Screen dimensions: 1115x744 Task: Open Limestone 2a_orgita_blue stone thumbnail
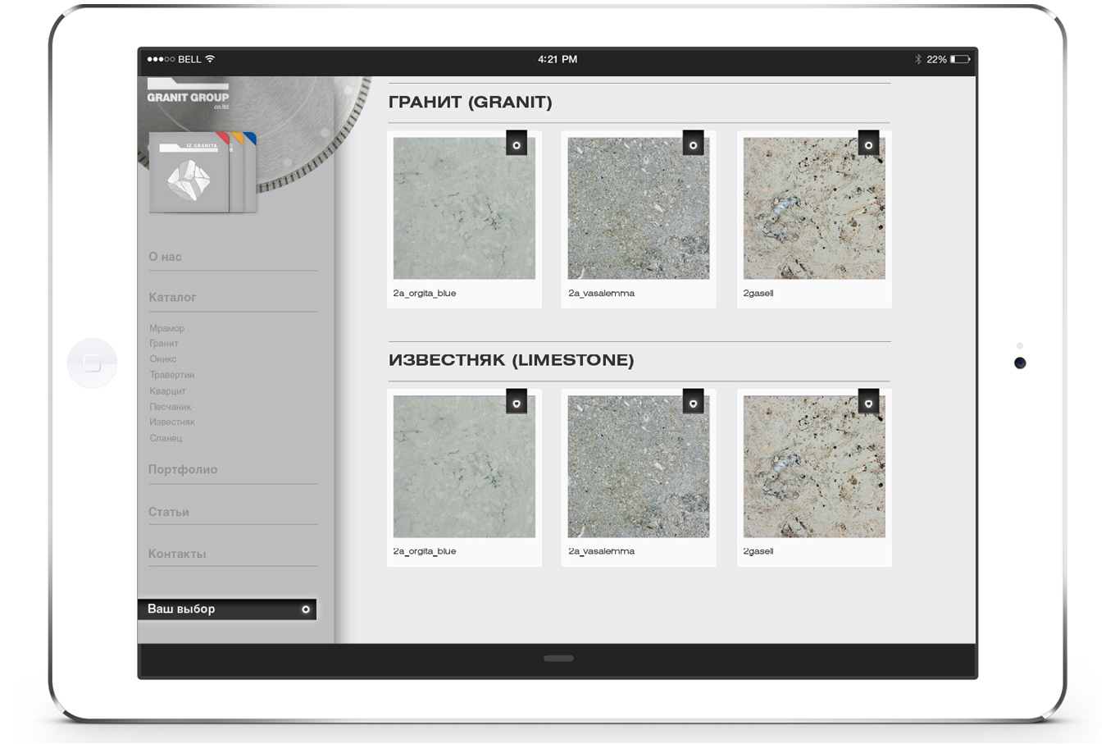[x=464, y=467]
